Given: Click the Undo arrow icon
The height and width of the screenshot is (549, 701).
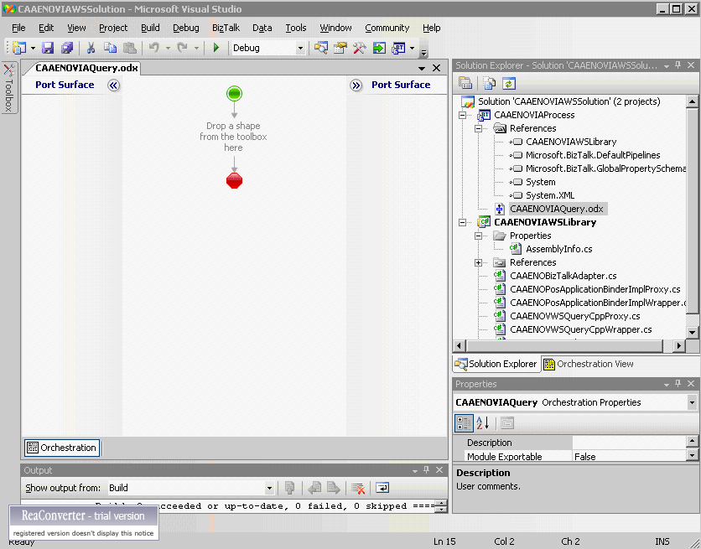Looking at the screenshot, I should (154, 48).
